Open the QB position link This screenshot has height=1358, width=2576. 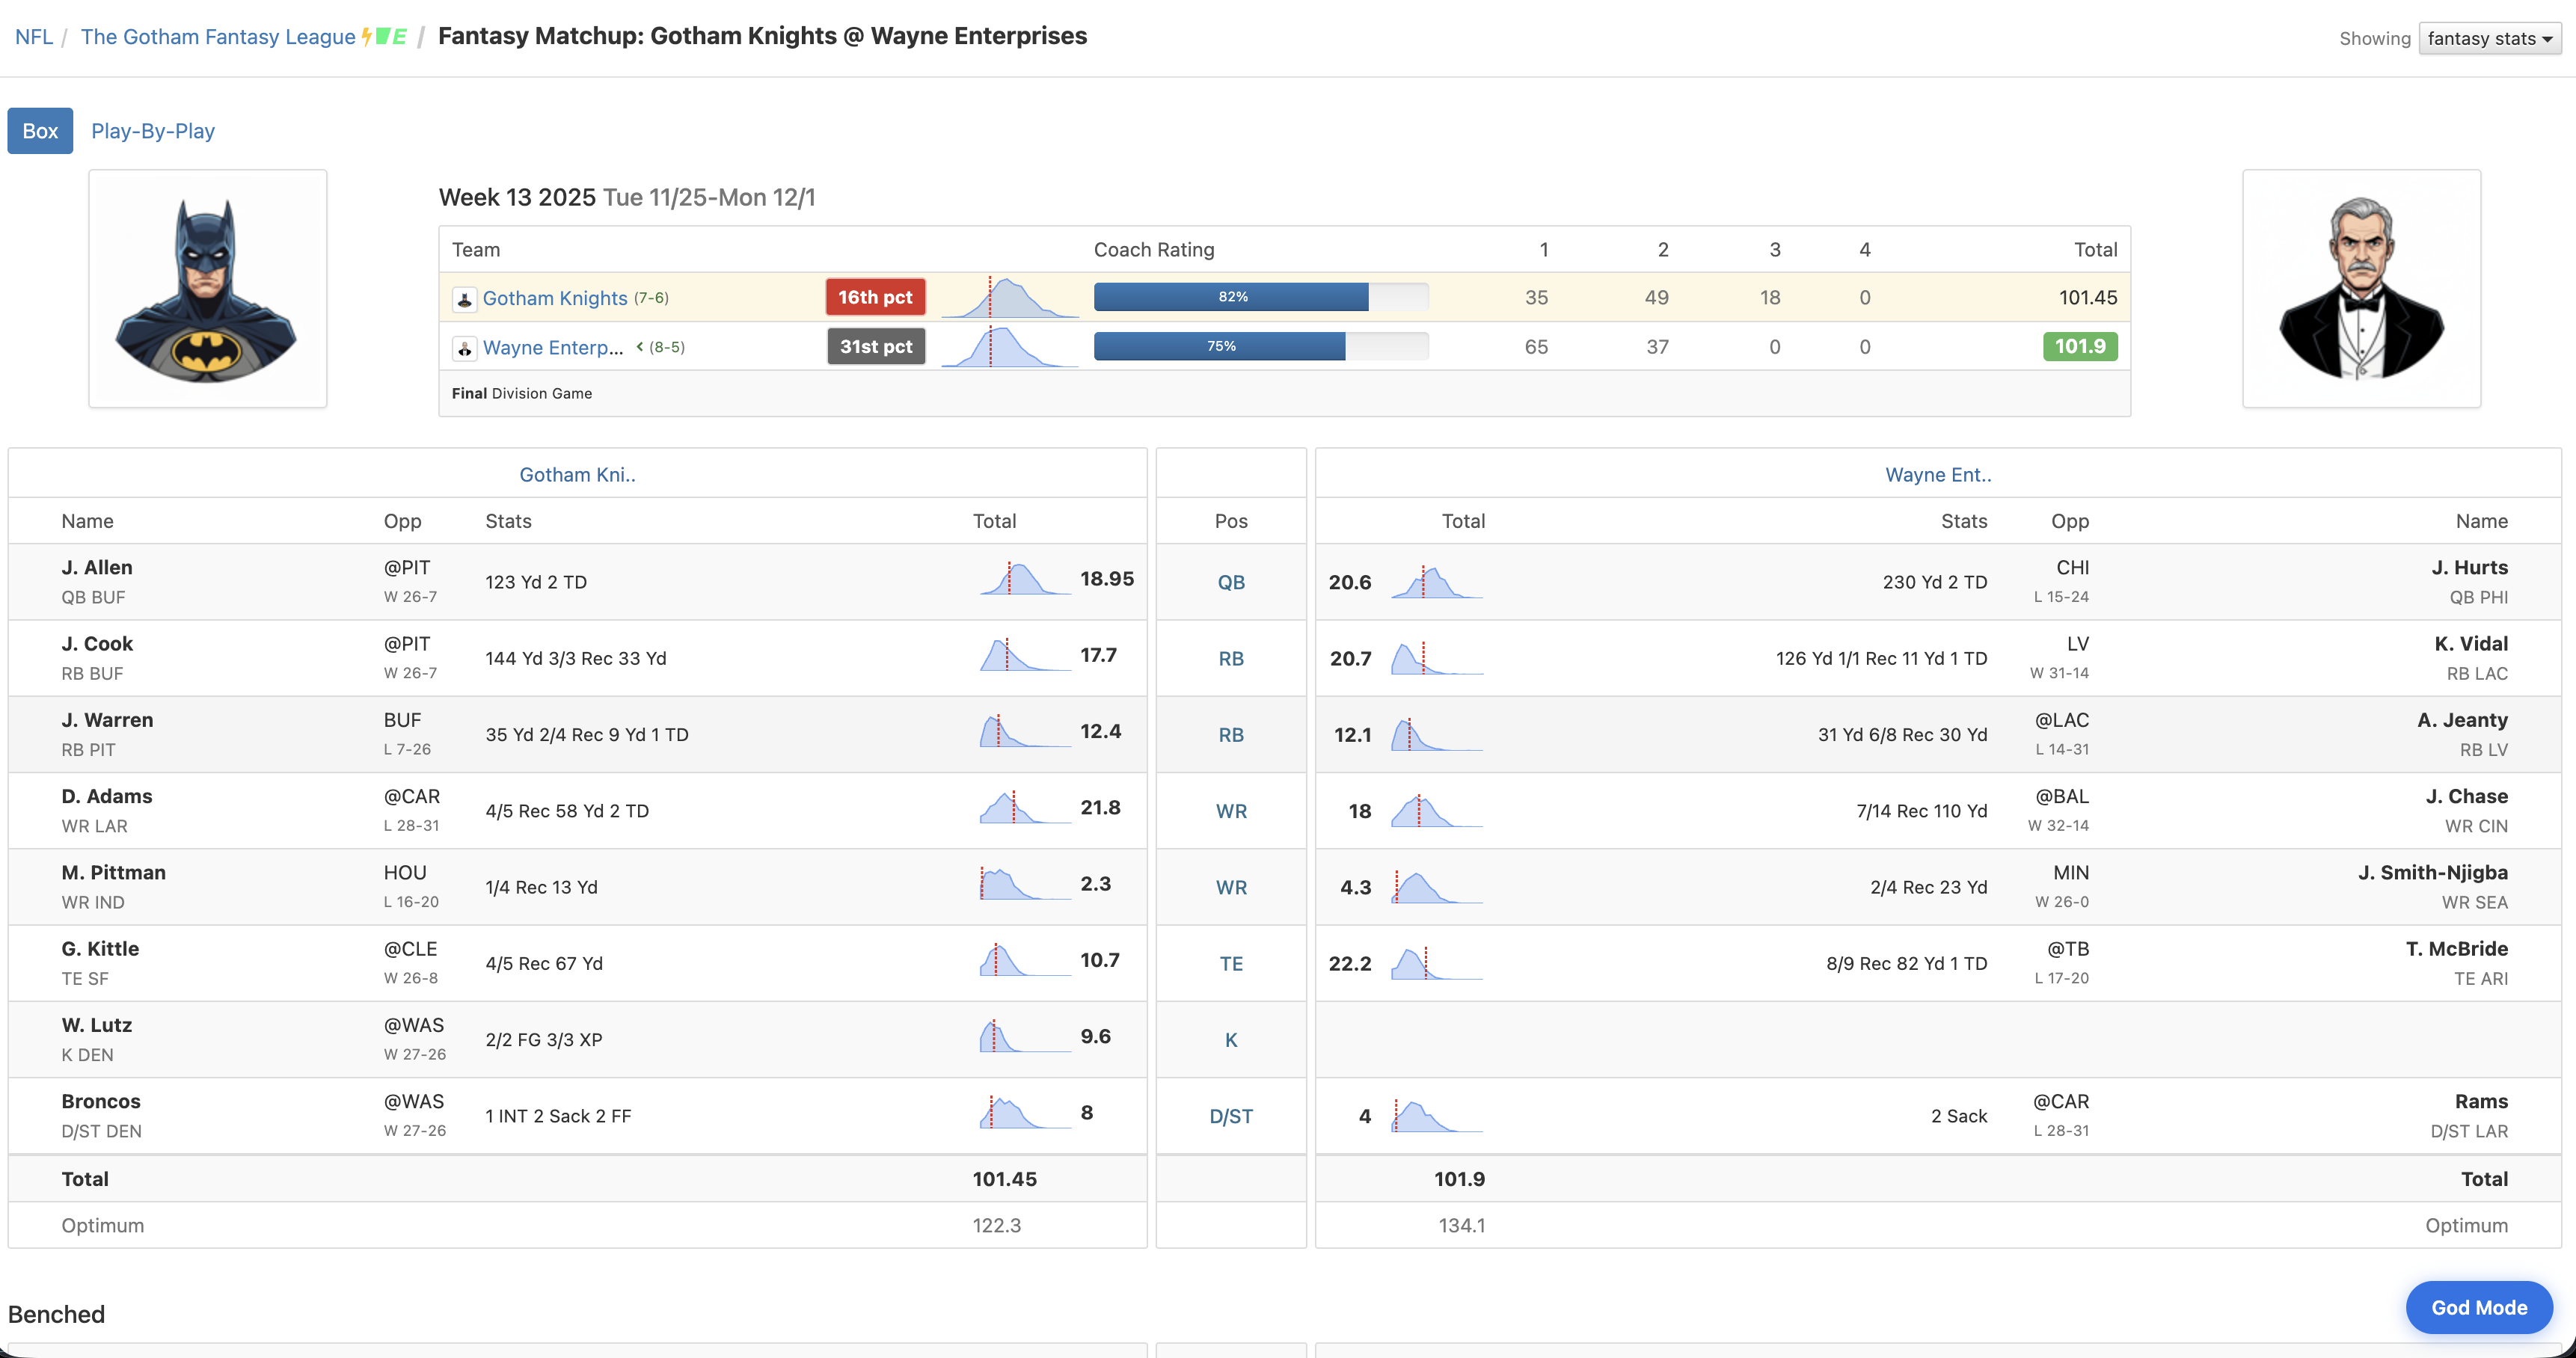click(x=1230, y=582)
